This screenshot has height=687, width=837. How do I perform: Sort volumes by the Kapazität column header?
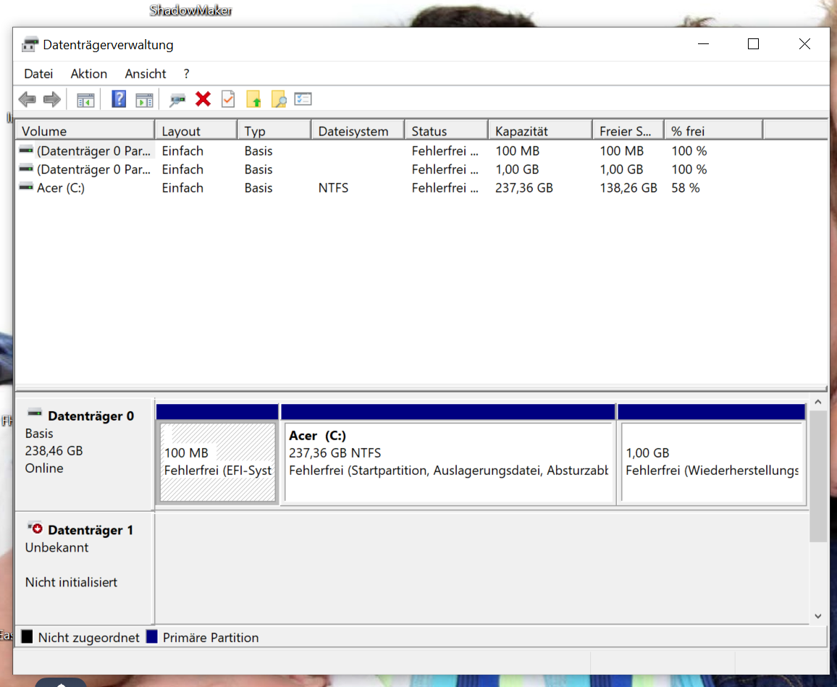tap(539, 129)
